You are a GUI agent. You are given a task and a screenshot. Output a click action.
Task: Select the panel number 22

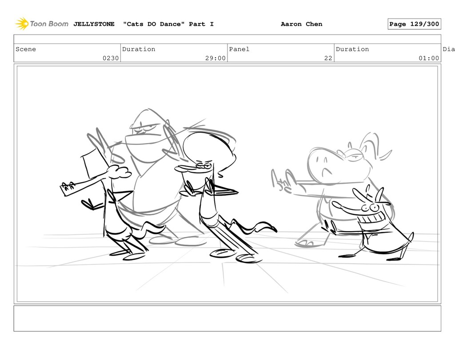click(328, 58)
